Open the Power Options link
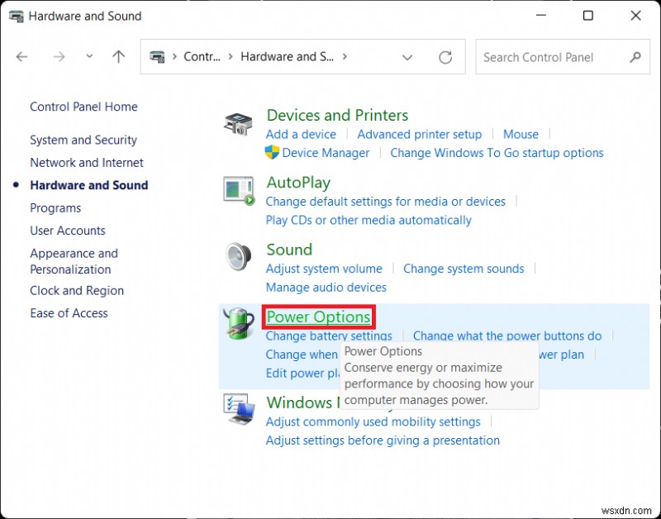The height and width of the screenshot is (519, 661). coord(318,317)
